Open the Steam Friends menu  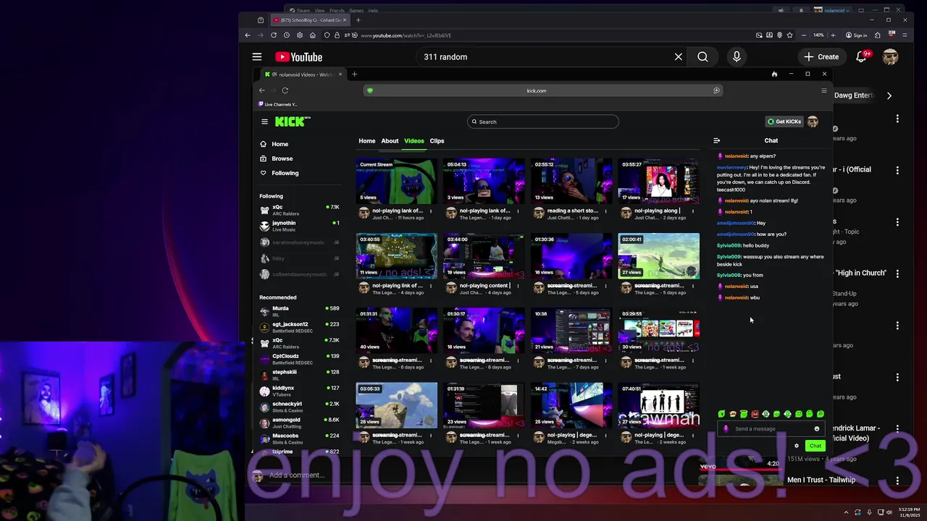click(337, 11)
